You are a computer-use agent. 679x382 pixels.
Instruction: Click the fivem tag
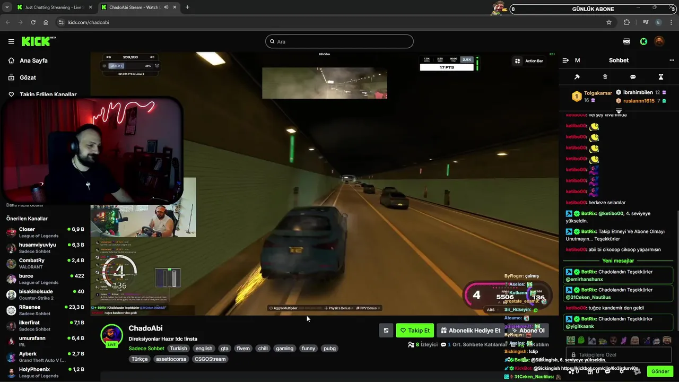(x=243, y=349)
